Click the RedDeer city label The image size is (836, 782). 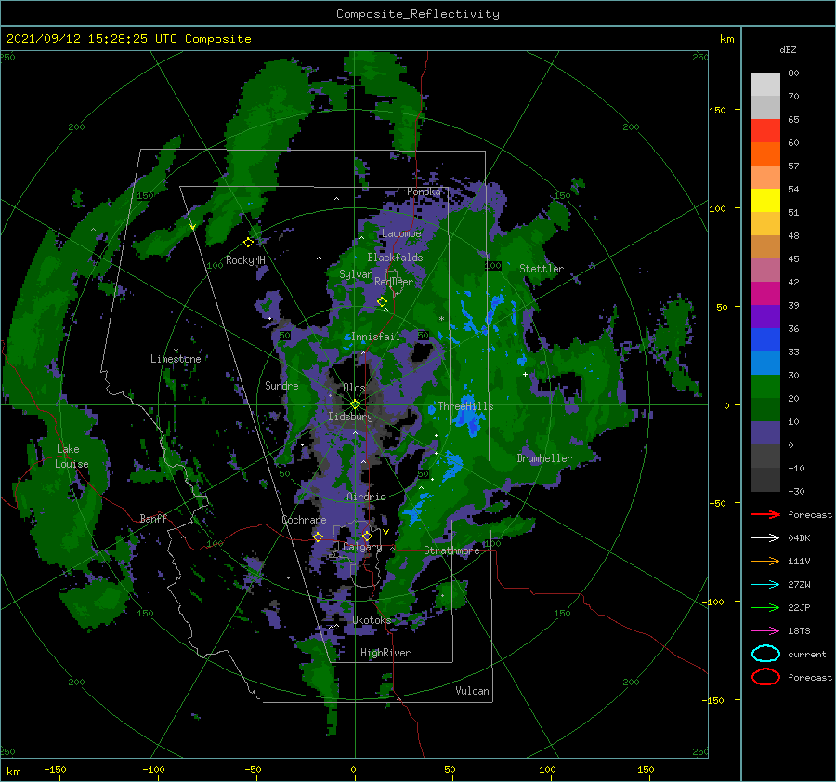(394, 282)
